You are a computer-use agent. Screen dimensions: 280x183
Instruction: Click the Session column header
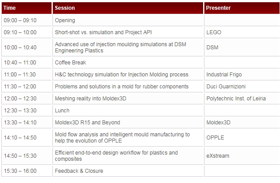128,8
